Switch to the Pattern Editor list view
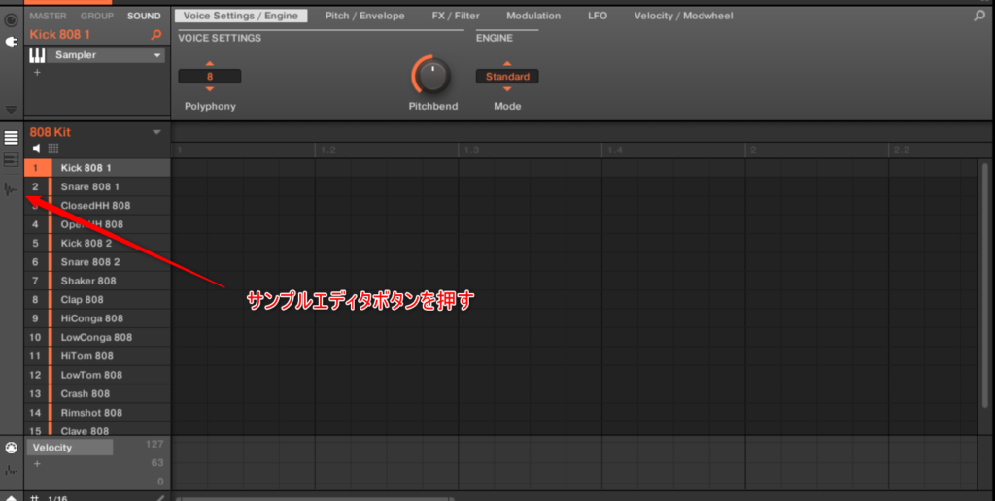 (12, 138)
